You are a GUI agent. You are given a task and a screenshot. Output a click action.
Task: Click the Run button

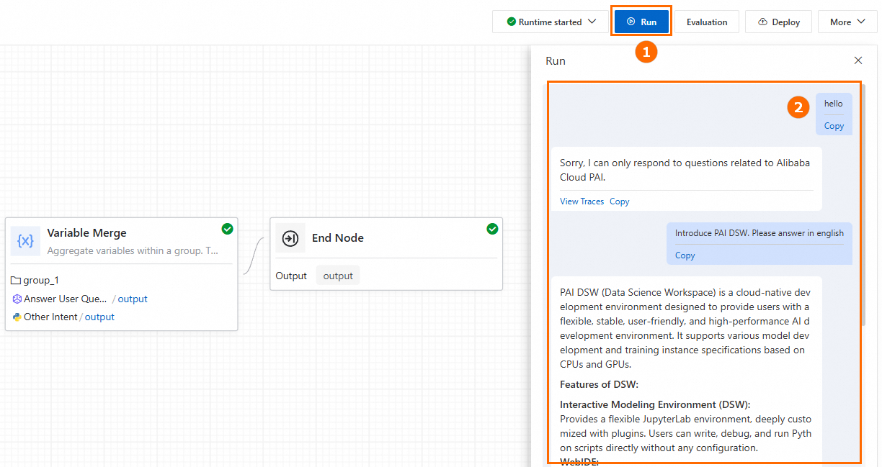[x=641, y=22]
